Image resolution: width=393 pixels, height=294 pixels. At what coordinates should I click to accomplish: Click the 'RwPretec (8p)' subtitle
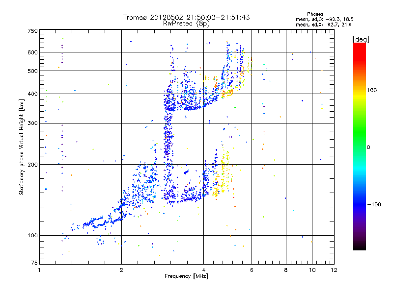tap(186, 24)
